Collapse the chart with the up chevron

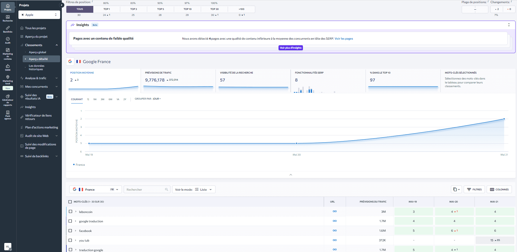click(291, 175)
